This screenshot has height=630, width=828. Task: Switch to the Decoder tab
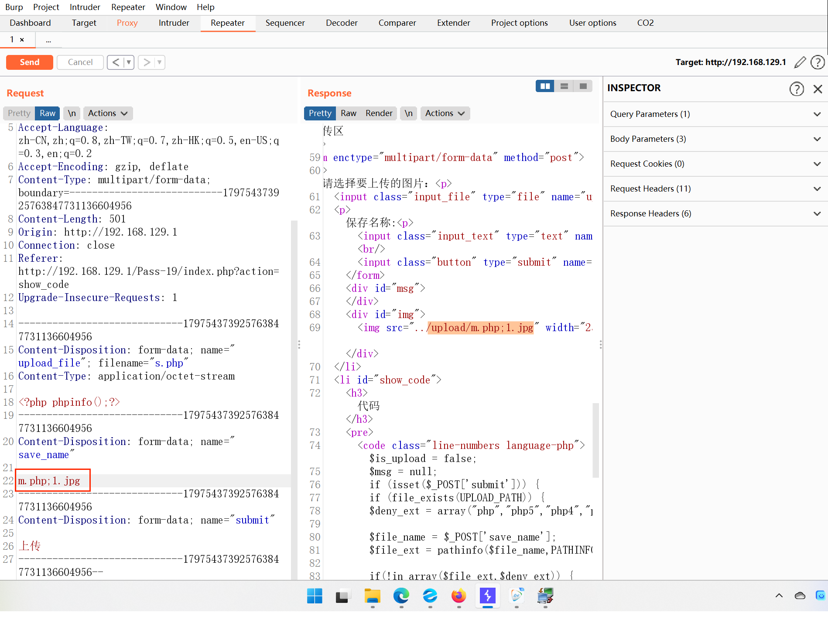[x=342, y=23]
